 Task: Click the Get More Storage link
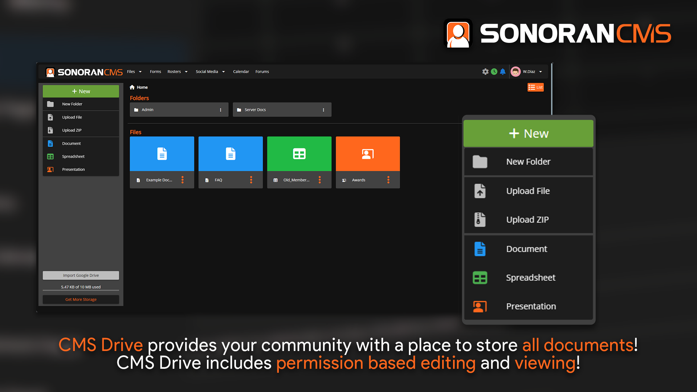[x=81, y=299]
